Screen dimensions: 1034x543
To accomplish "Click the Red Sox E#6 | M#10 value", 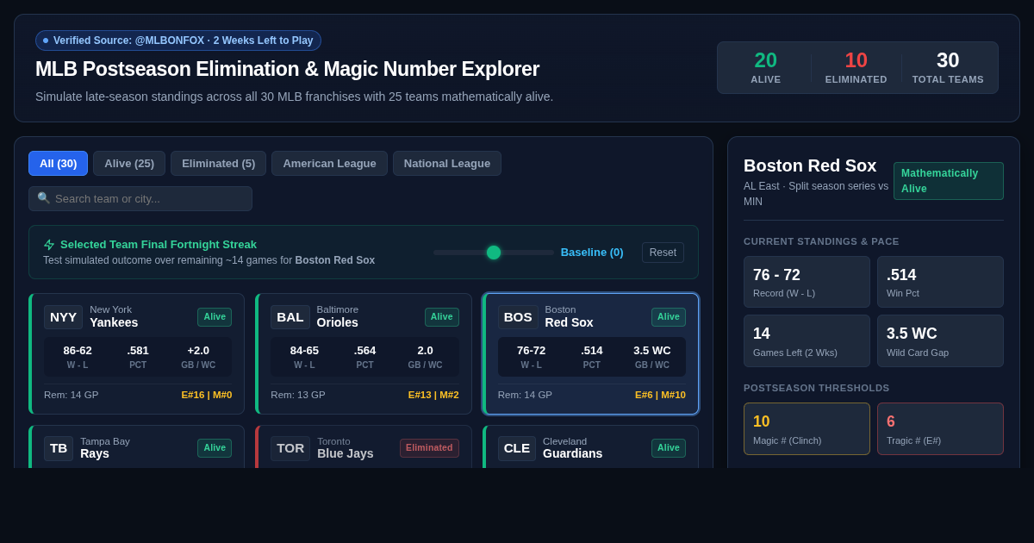I will coord(661,395).
